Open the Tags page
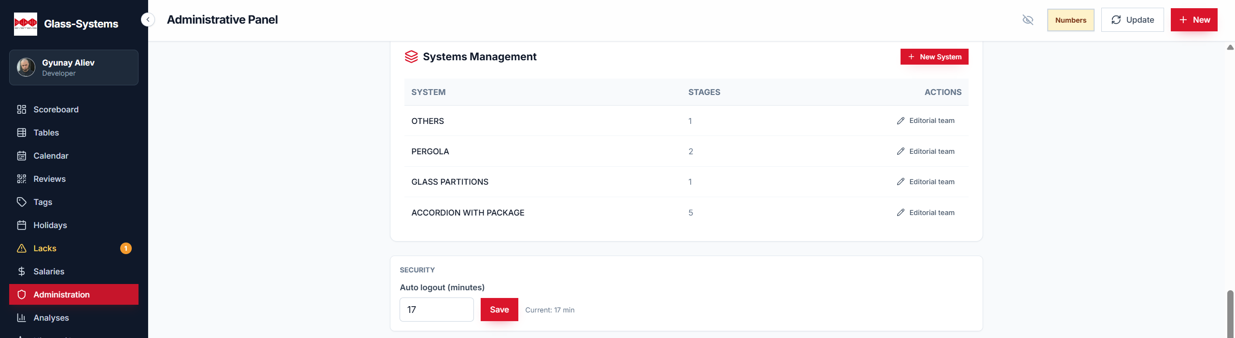Screen dimensions: 1235x338 coord(74,202)
